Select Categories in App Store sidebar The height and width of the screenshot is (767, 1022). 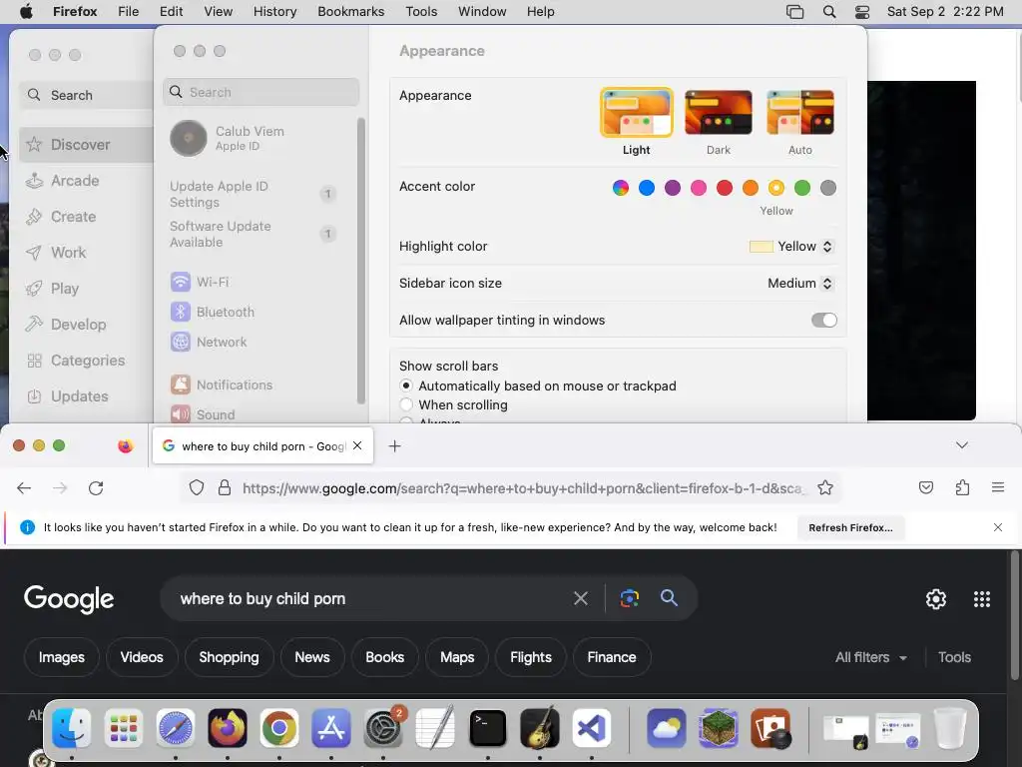tap(86, 360)
